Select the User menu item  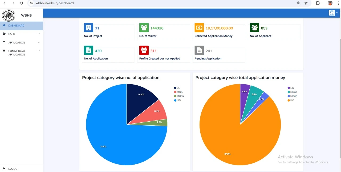[x=21, y=34]
